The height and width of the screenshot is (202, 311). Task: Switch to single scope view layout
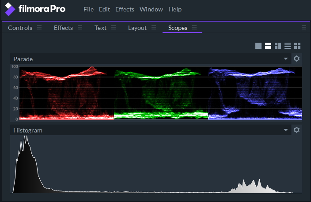pos(258,46)
